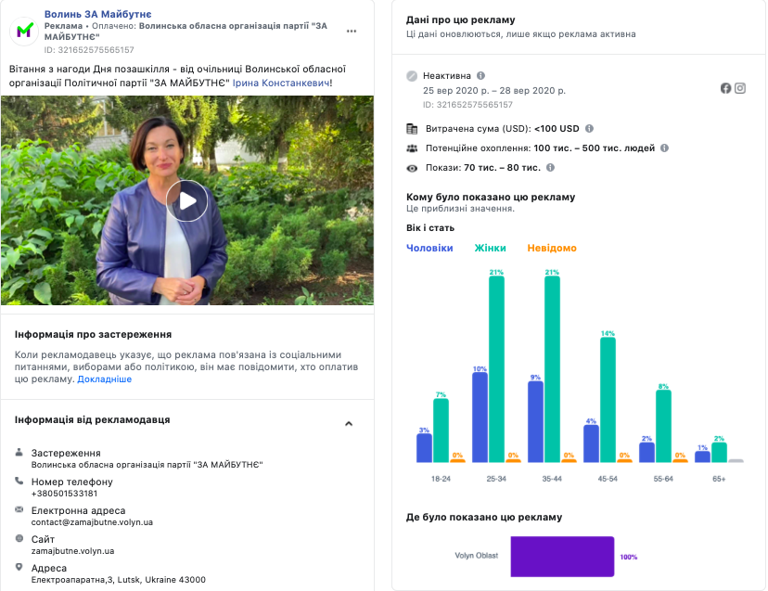Viewport: 768px width, 591px height.
Task: Play the ad video
Action: pos(187,200)
